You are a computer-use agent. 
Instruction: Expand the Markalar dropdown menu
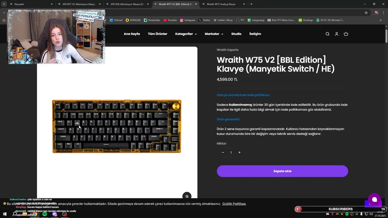(x=214, y=34)
